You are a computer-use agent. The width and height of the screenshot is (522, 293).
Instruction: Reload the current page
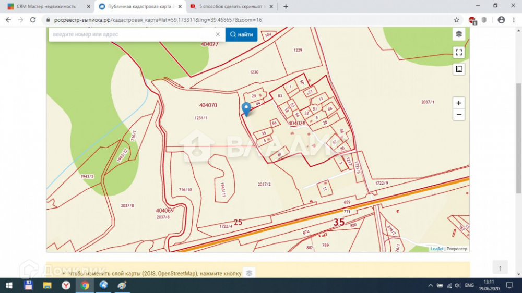[x=33, y=20]
